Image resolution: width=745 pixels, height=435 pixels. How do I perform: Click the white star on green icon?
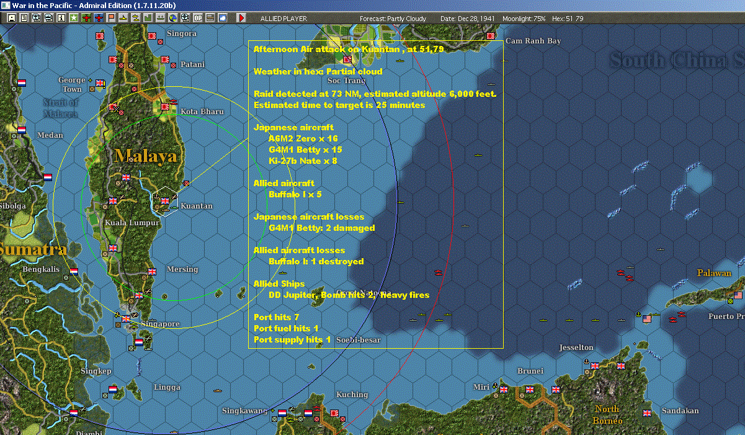coord(73,18)
